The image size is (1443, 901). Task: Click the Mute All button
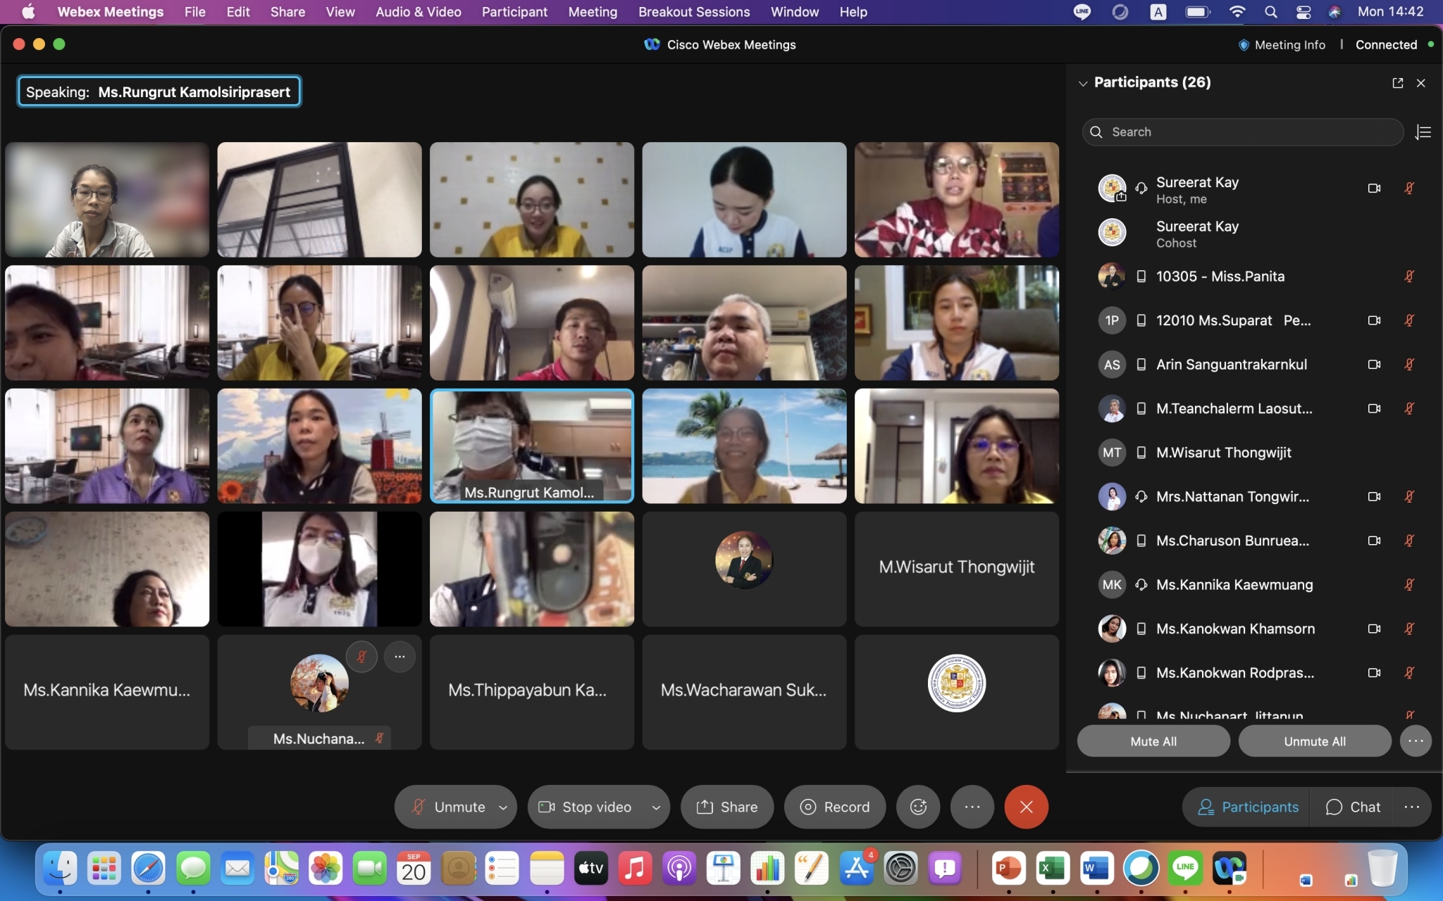pyautogui.click(x=1153, y=741)
